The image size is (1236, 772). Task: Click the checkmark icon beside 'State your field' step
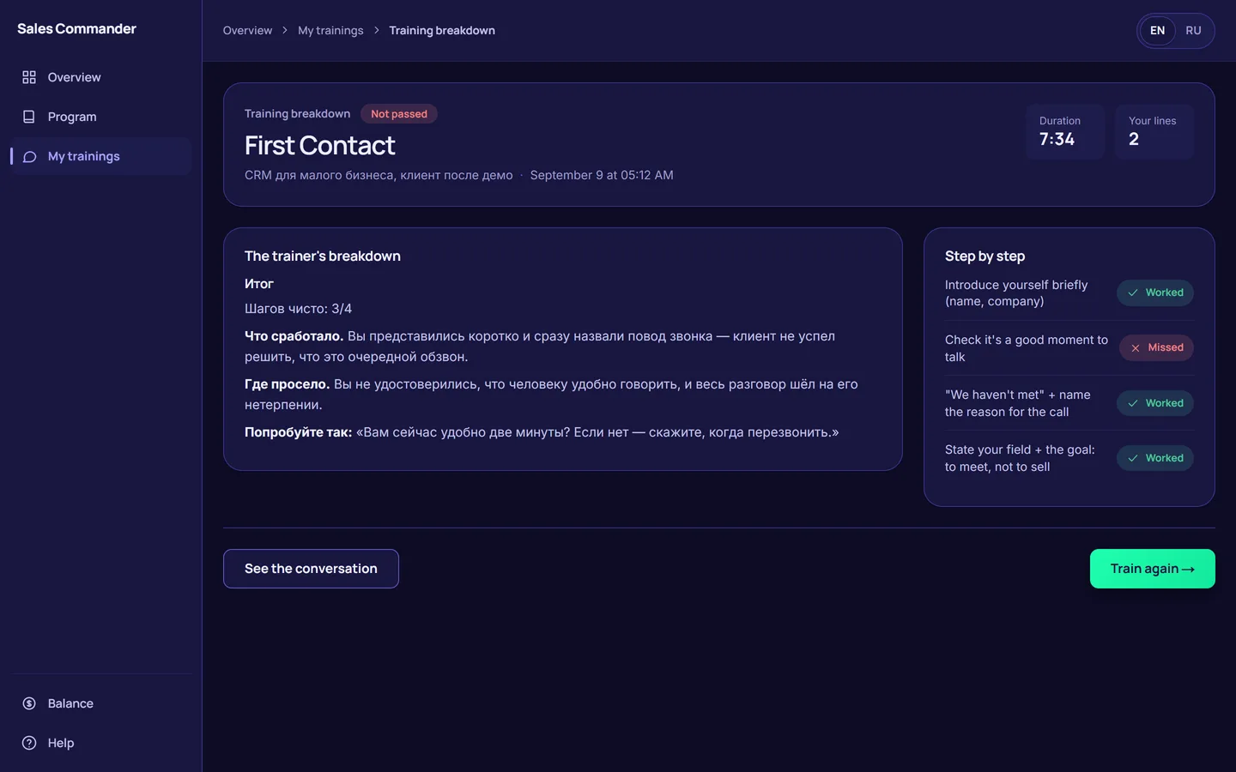1133,458
